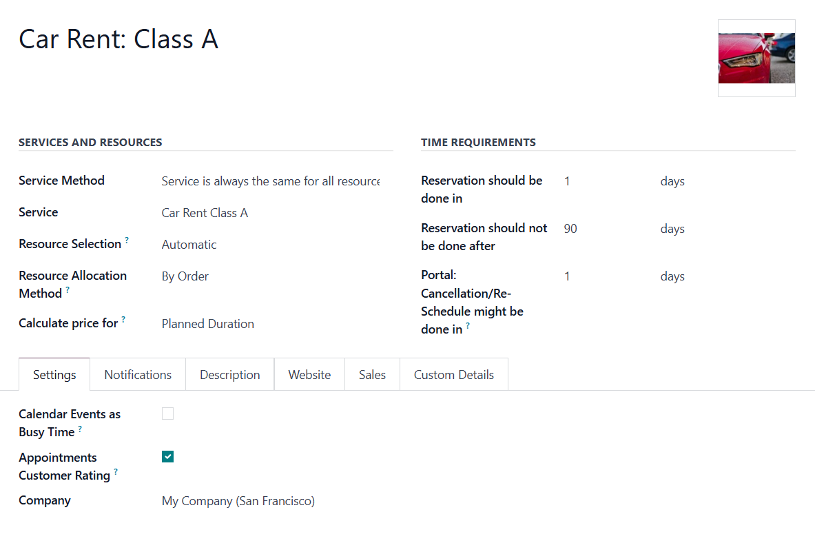Switch to the Notifications tab
The width and height of the screenshot is (815, 552).
138,375
